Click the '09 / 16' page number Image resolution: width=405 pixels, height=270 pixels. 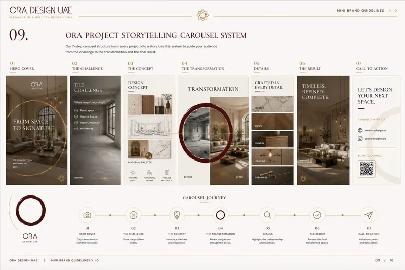pos(384,260)
